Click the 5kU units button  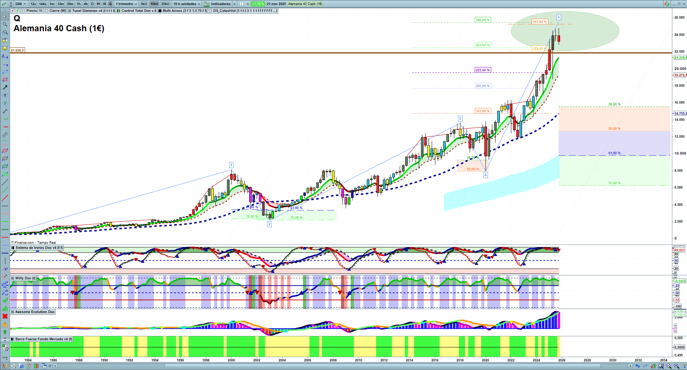click(144, 4)
